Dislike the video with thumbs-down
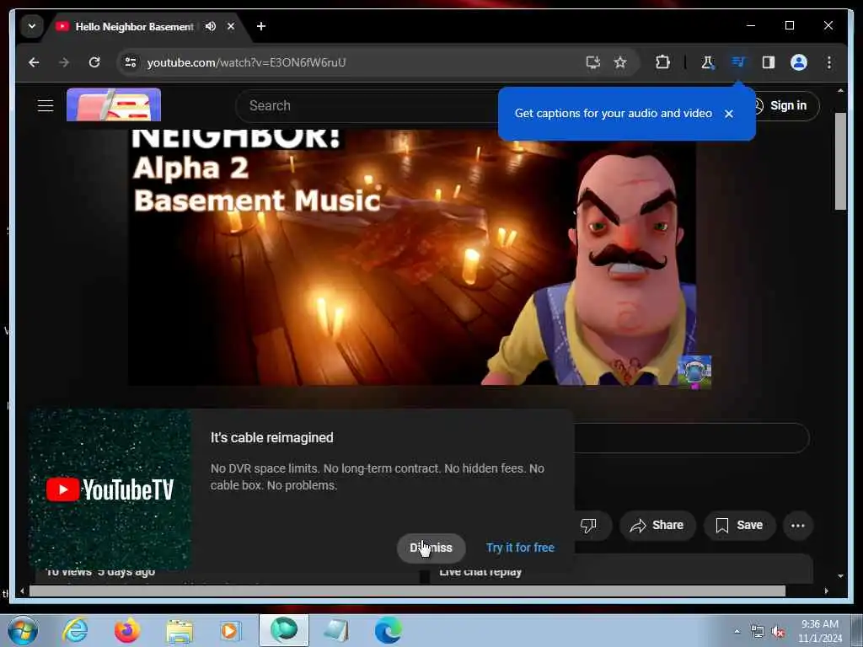Image resolution: width=863 pixels, height=647 pixels. point(588,526)
